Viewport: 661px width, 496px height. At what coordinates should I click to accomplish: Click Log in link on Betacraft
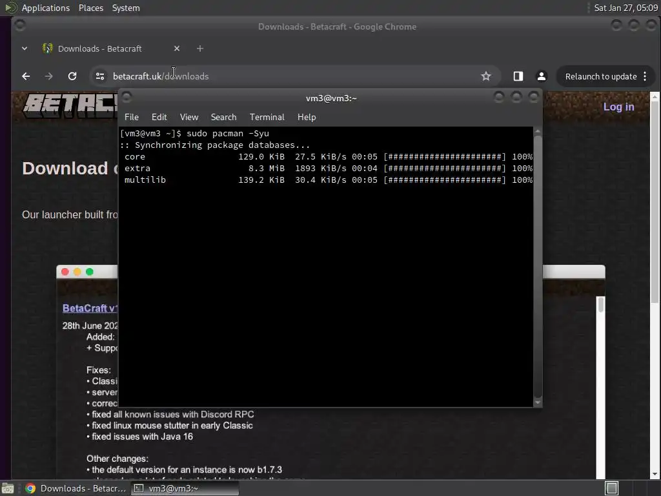[618, 107]
